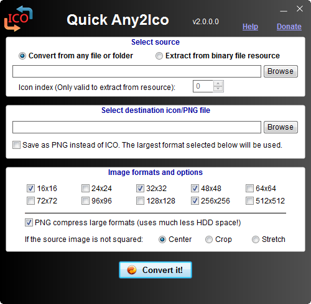Open the Help link
Viewport: 311px width, 304px height.
tap(250, 27)
